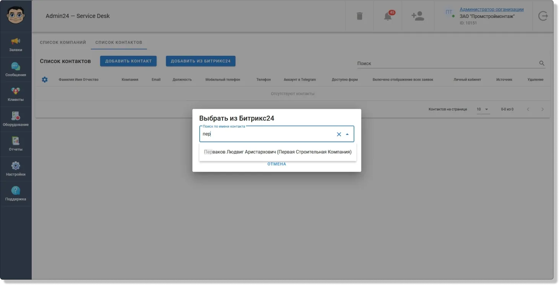
Task: Collapse the contact name dropdown arrow
Action: coord(347,134)
